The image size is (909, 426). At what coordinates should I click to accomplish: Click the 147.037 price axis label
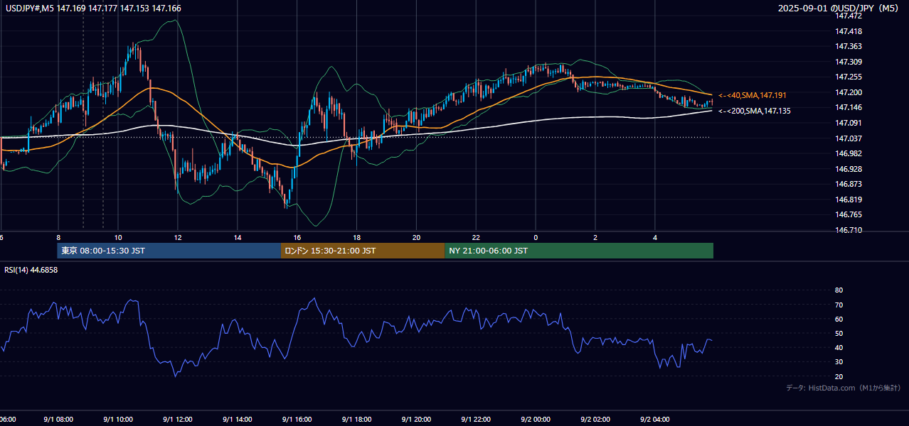[x=848, y=138]
